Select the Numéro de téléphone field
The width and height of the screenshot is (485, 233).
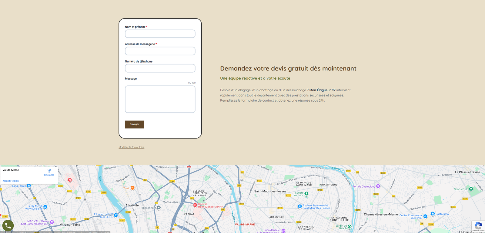coord(160,68)
